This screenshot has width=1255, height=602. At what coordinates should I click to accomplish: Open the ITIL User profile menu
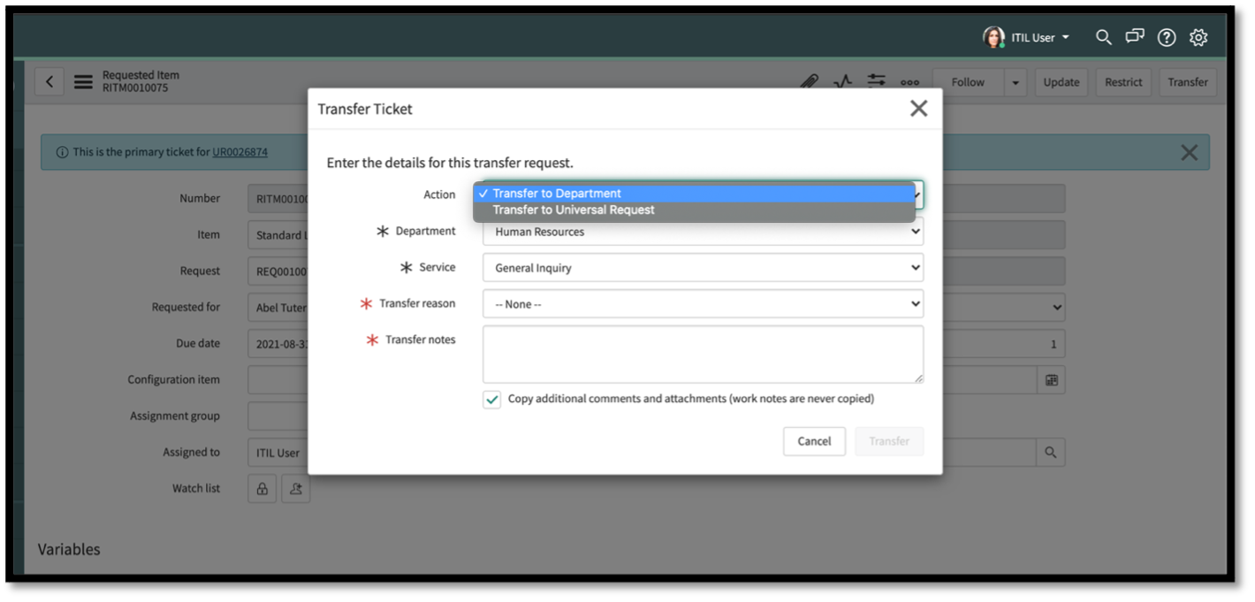1026,37
